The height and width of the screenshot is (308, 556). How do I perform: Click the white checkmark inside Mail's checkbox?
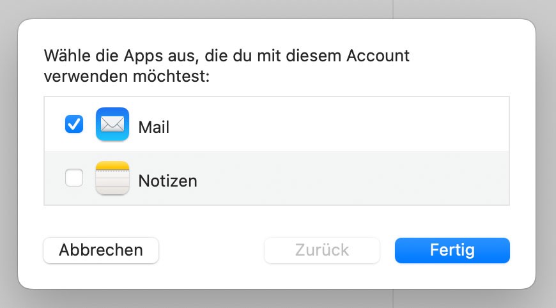point(74,124)
